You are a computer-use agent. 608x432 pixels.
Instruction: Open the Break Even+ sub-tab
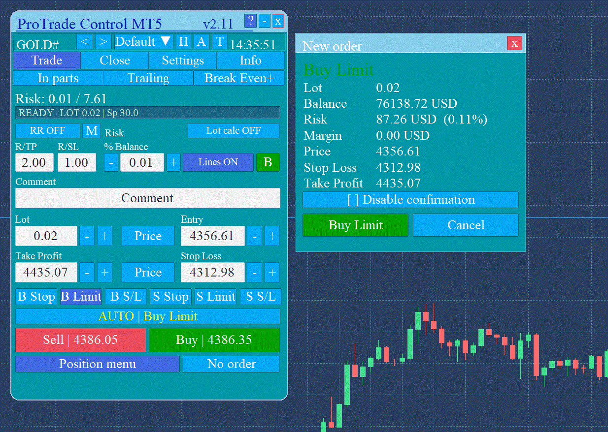click(x=239, y=78)
